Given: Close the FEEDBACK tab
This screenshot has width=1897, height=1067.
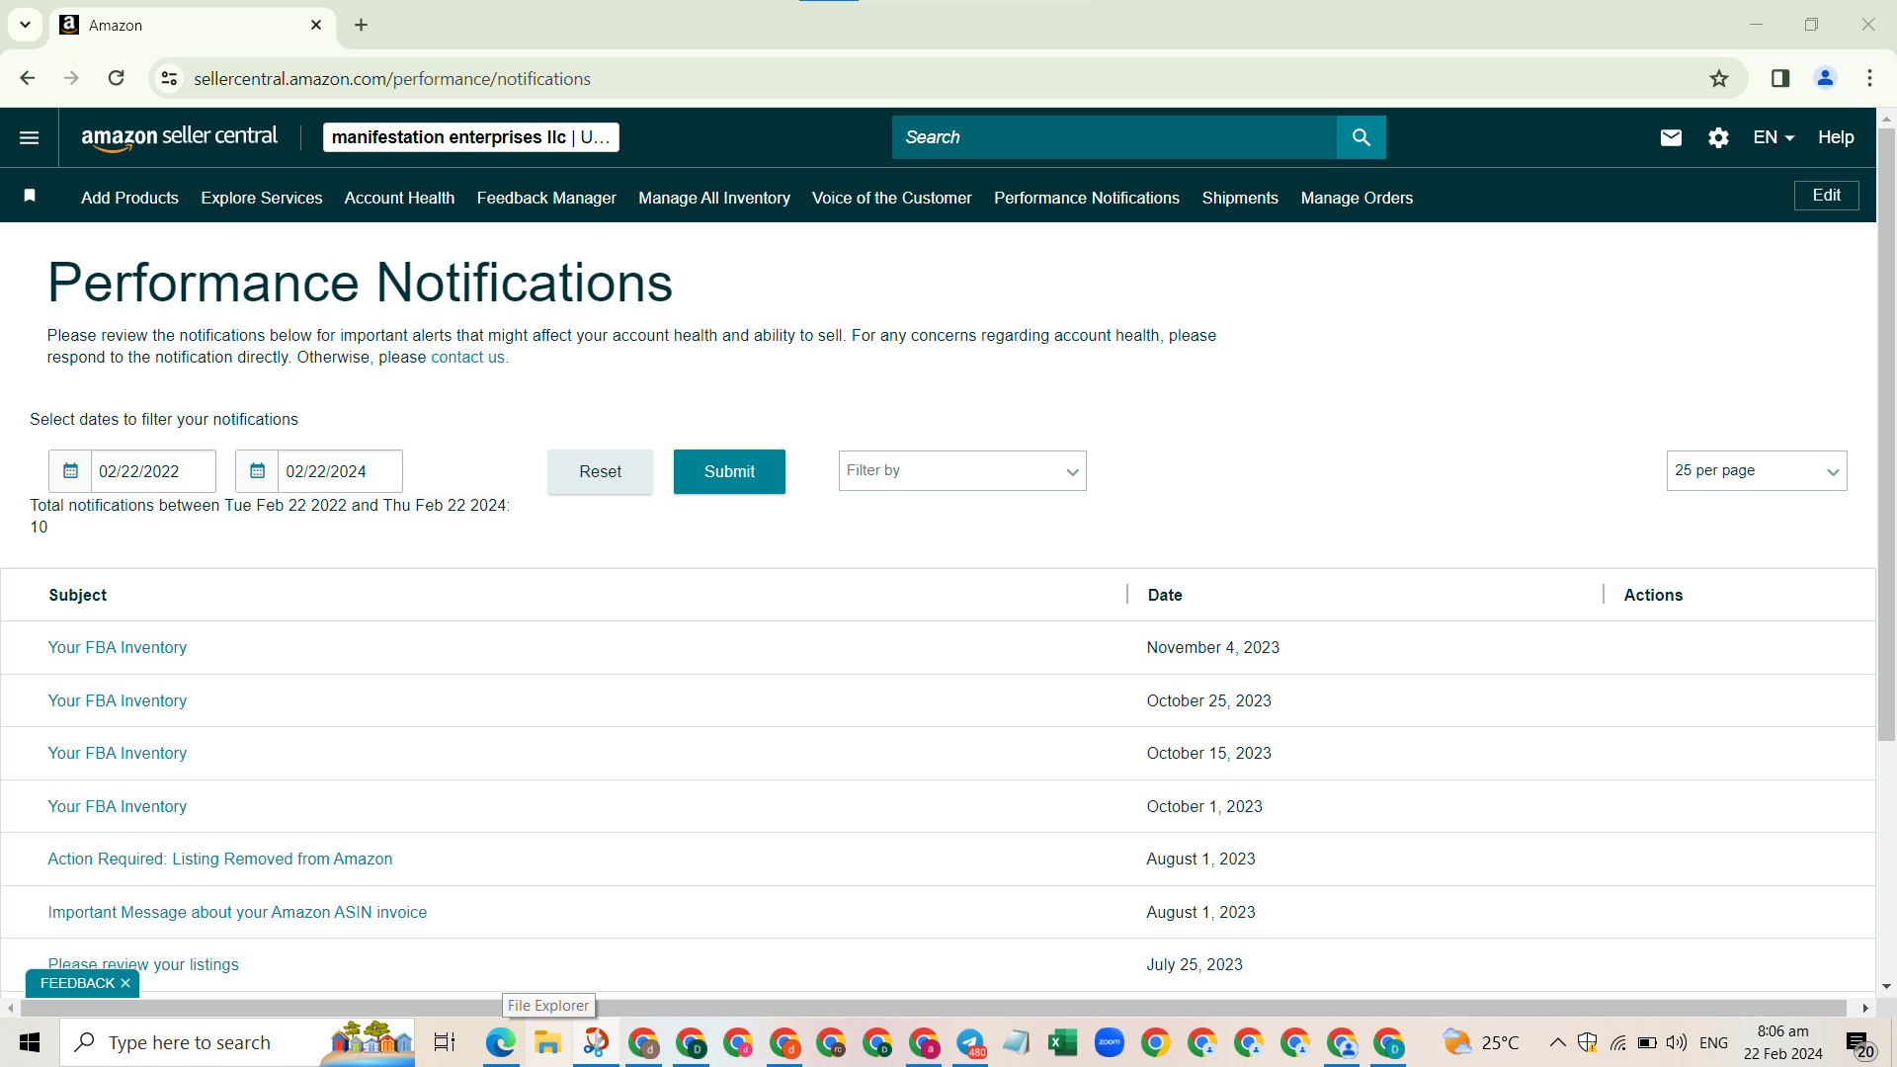Looking at the screenshot, I should point(125,984).
